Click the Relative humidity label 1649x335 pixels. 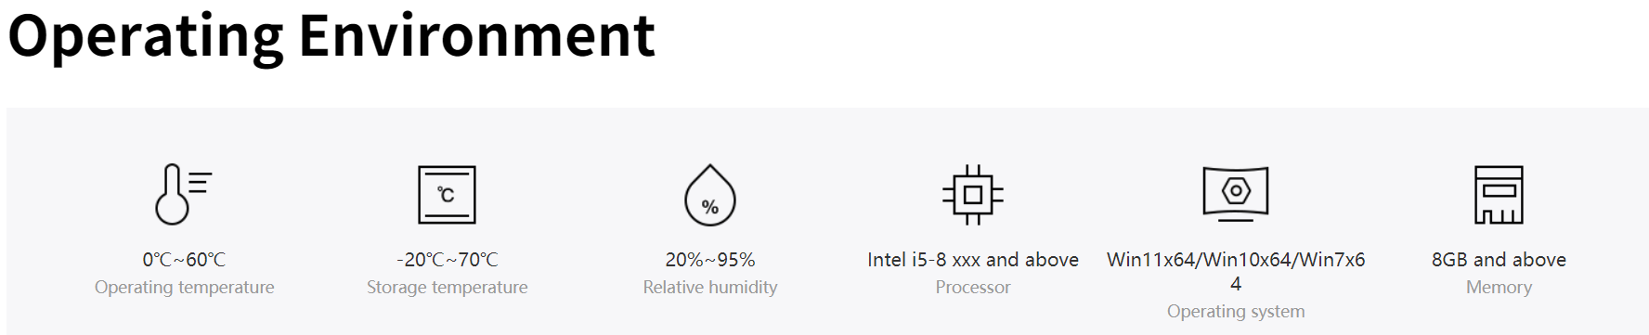tap(710, 288)
